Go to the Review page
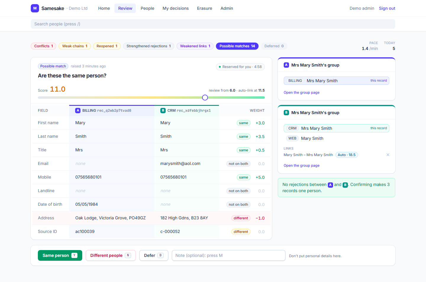 (x=125, y=8)
